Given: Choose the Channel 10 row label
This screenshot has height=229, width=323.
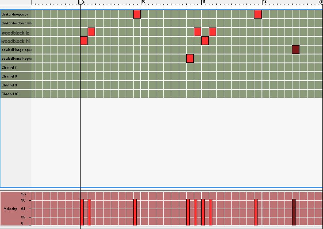Looking at the screenshot, I should pyautogui.click(x=10, y=94).
